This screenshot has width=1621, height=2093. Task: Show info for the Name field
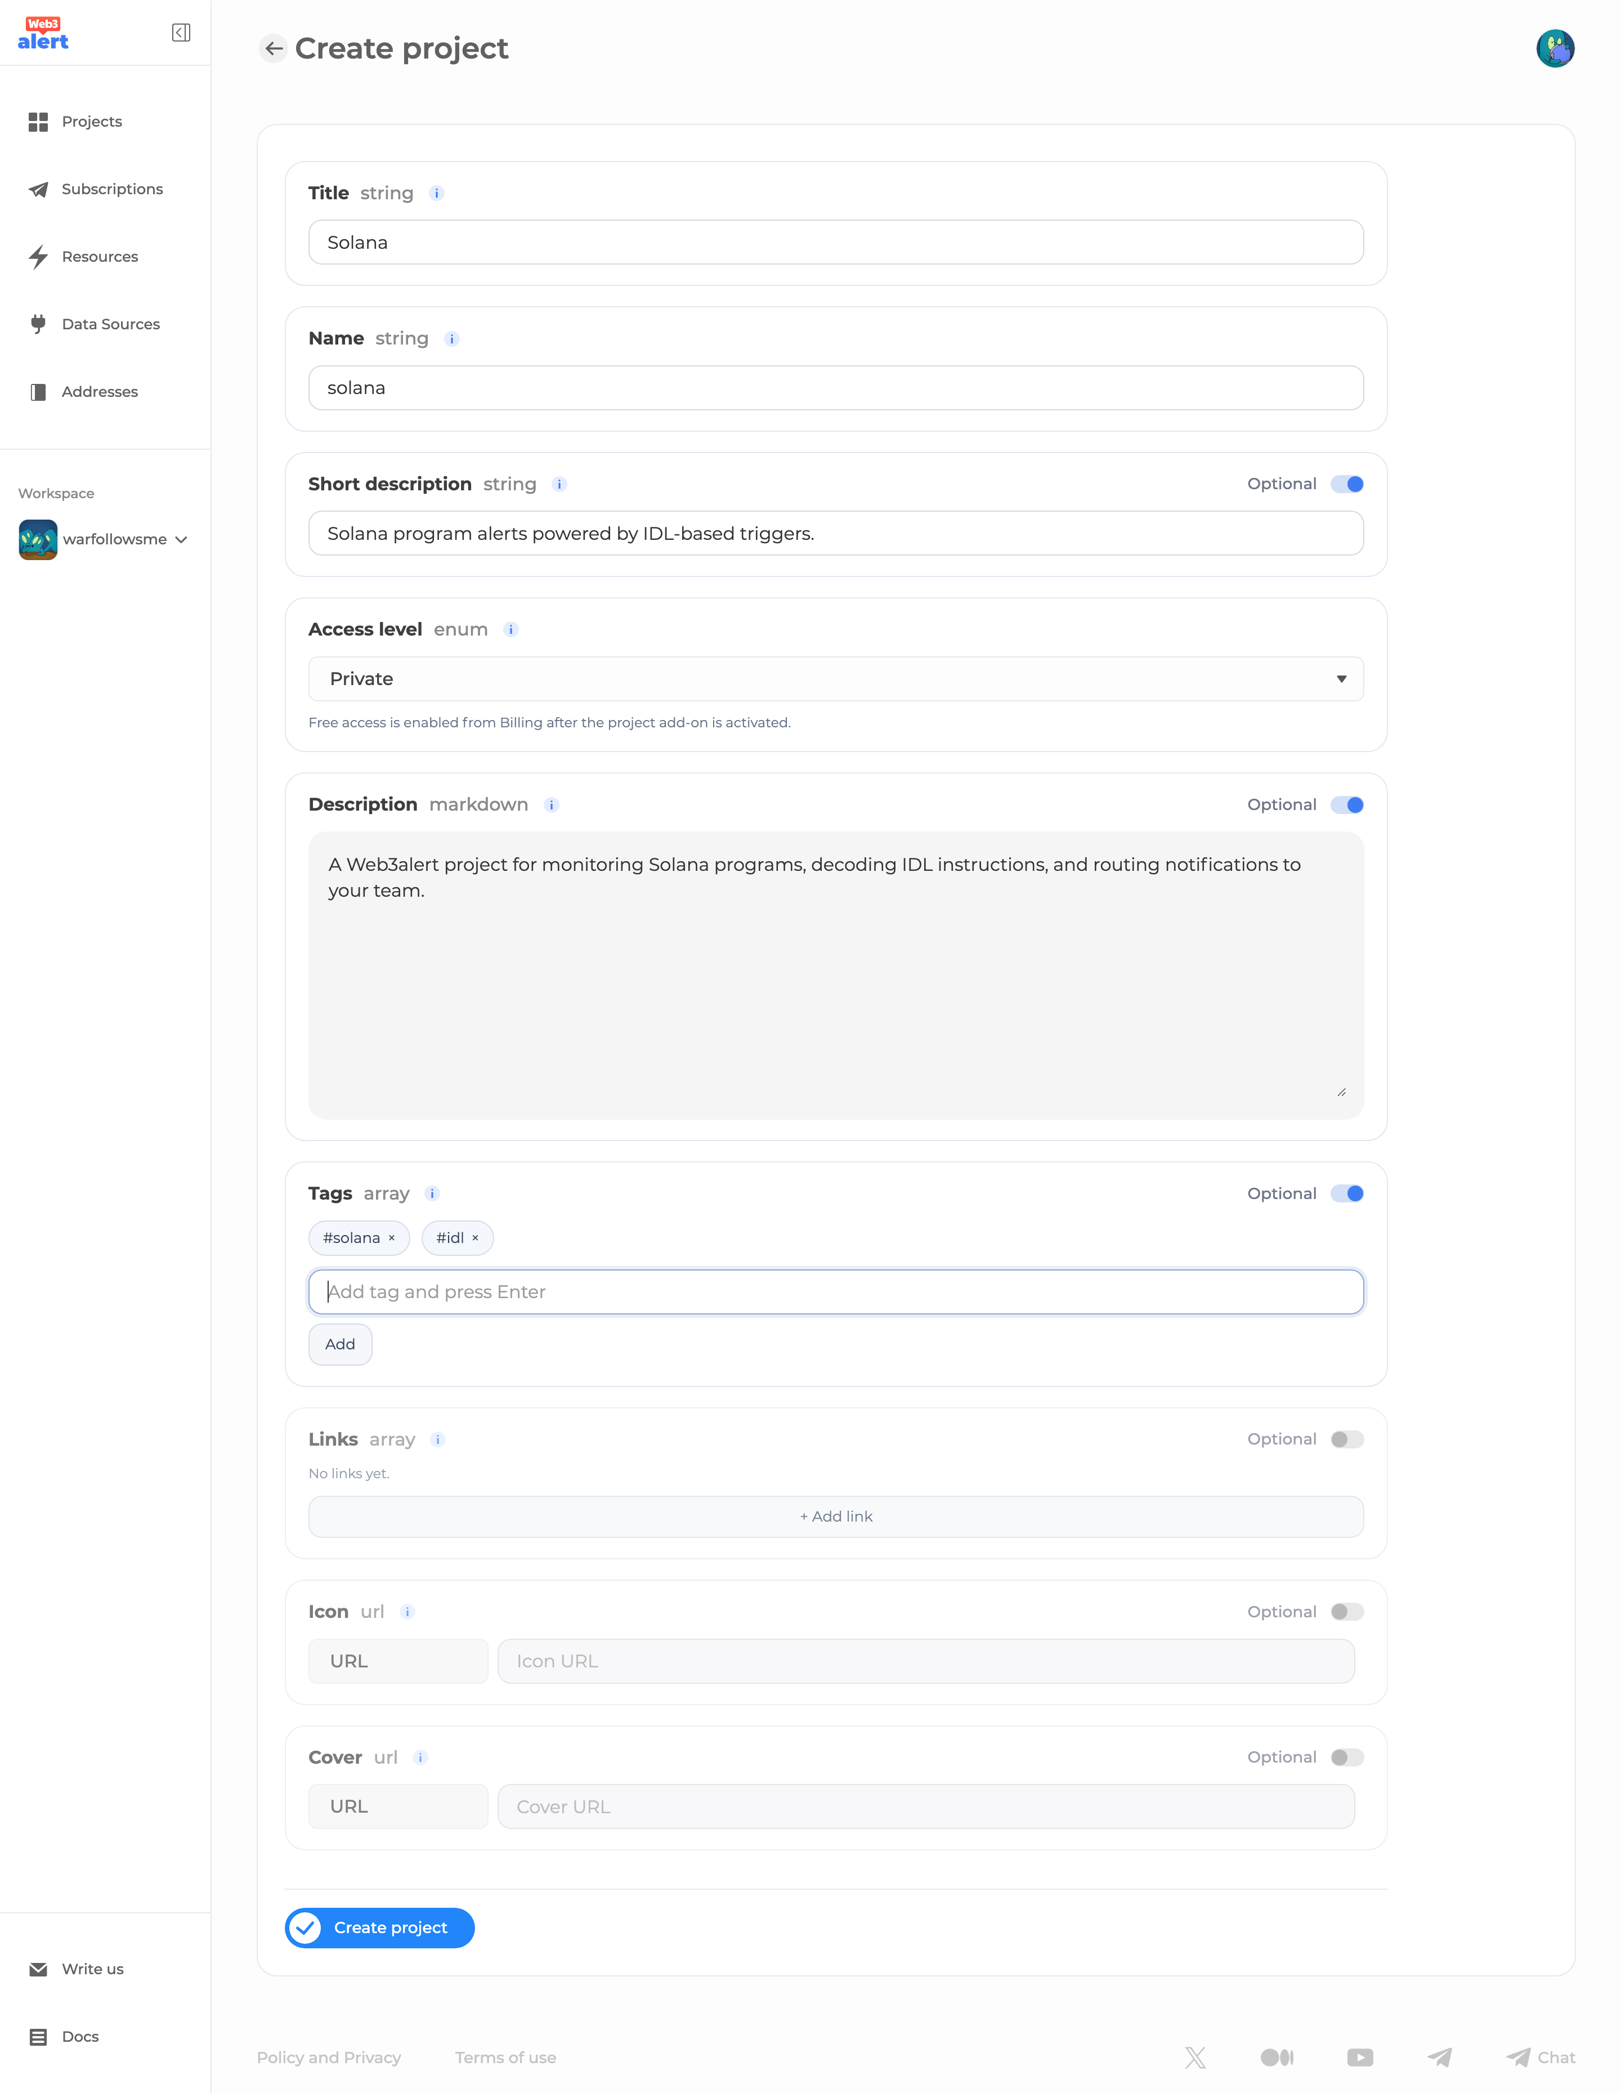(x=452, y=339)
